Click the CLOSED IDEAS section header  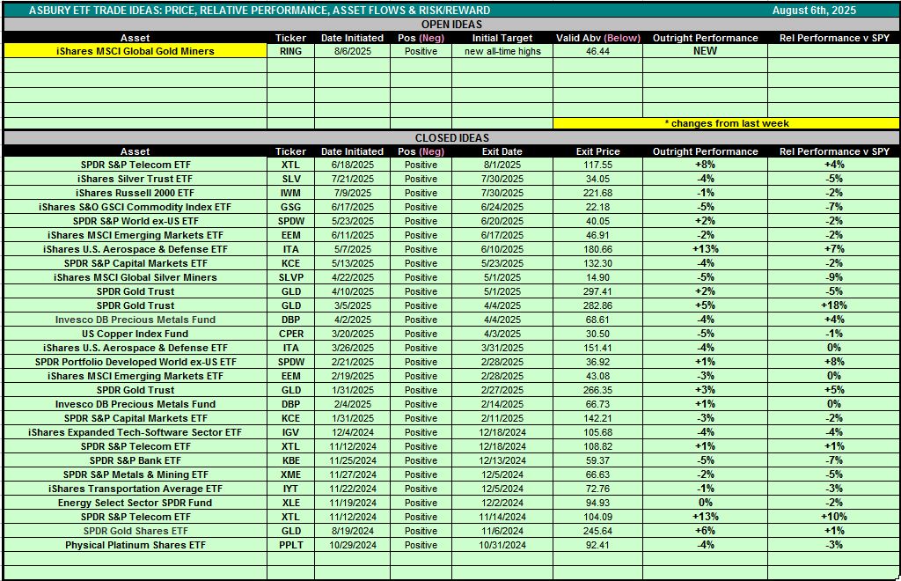[x=451, y=138]
